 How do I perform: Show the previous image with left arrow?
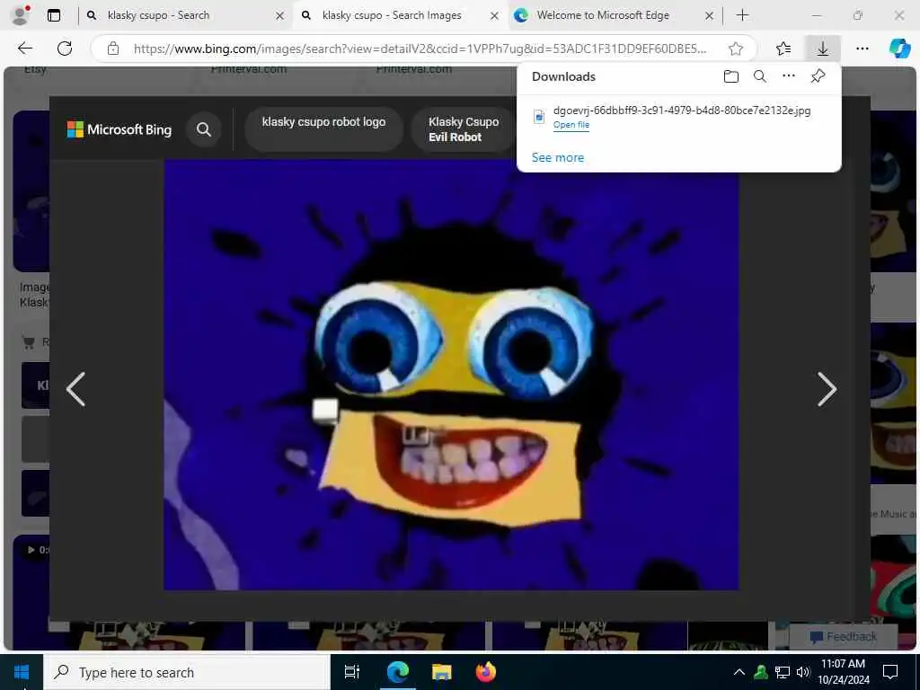(75, 389)
